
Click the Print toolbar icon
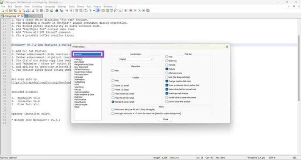[x=28, y=10]
